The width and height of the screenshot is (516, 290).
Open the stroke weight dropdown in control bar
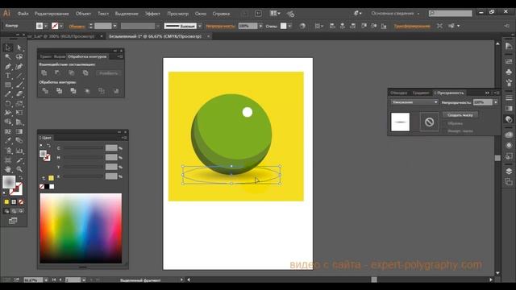114,26
